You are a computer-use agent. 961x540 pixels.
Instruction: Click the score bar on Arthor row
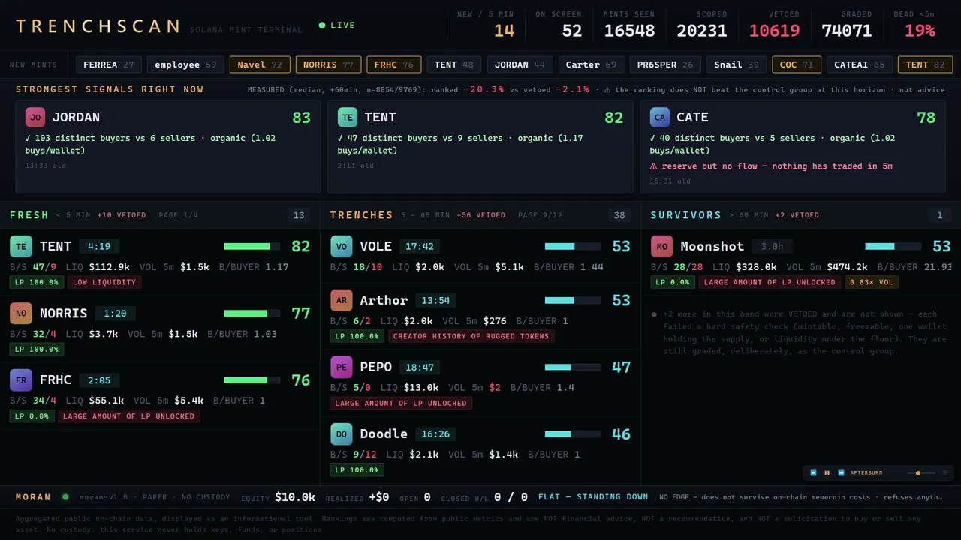572,300
